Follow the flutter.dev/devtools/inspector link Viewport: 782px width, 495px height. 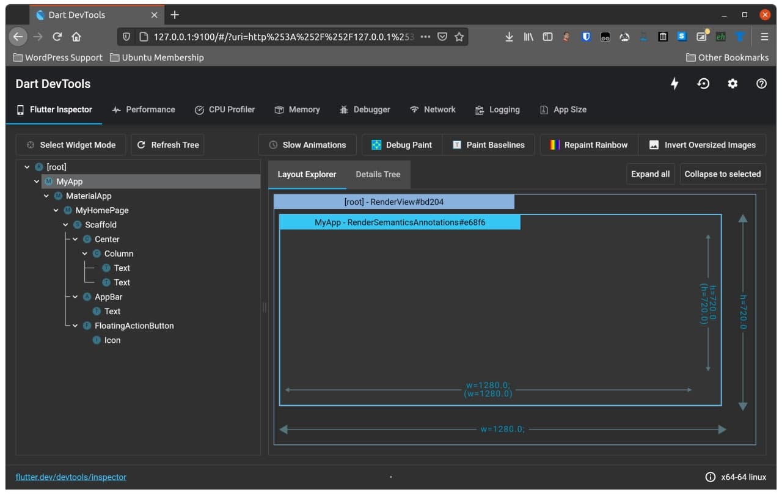pyautogui.click(x=71, y=477)
